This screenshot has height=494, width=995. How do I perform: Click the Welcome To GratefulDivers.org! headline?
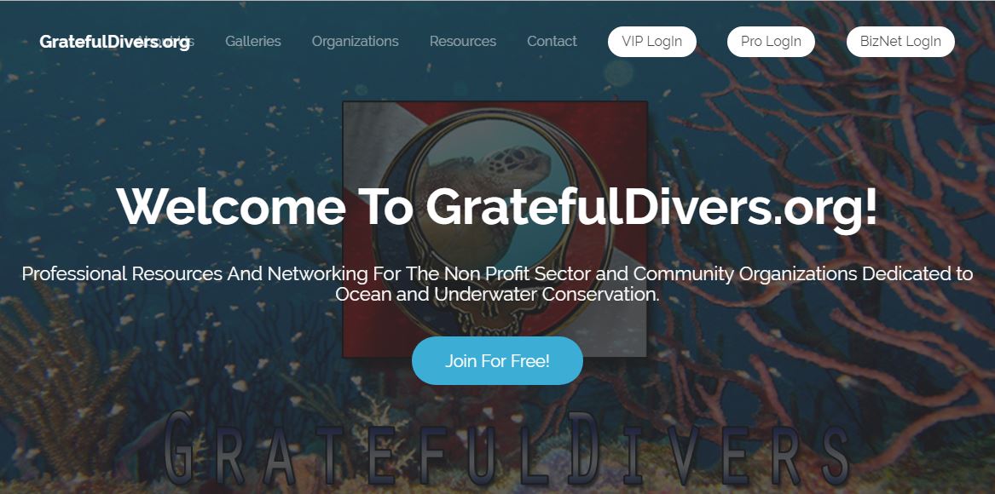point(497,206)
